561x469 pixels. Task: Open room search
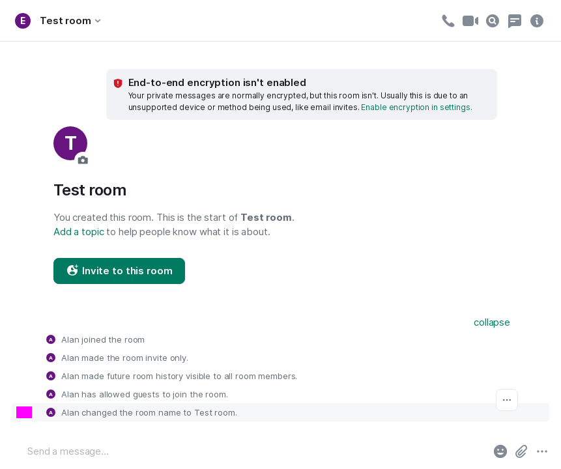coord(493,21)
